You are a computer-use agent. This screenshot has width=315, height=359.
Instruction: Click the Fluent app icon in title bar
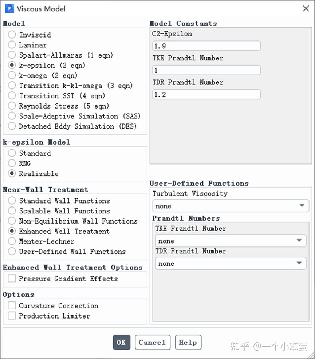pos(9,9)
